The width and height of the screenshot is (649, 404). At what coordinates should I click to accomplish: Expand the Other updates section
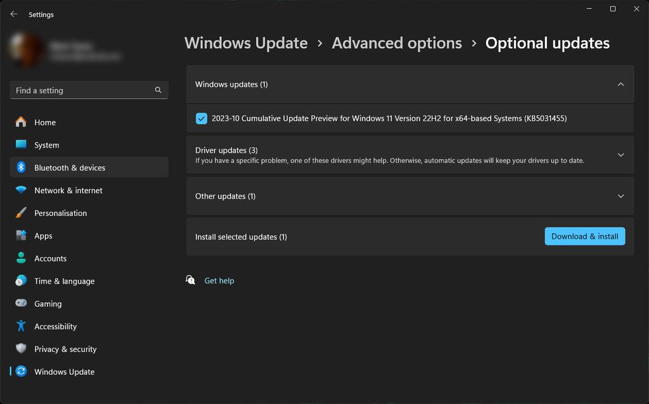(x=620, y=196)
